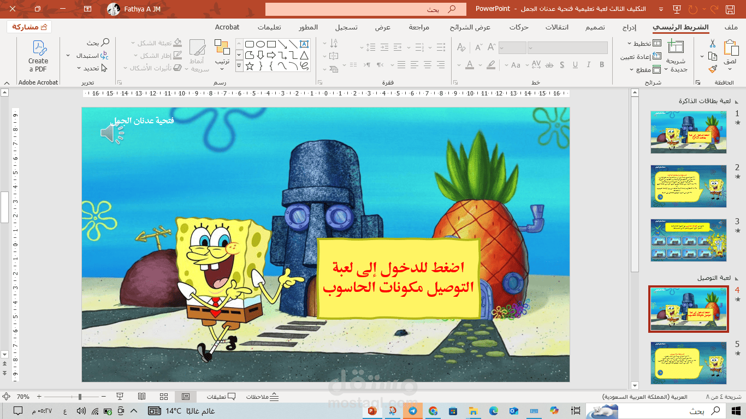
Task: Open File Explorer from the taskbar
Action: tap(473, 411)
